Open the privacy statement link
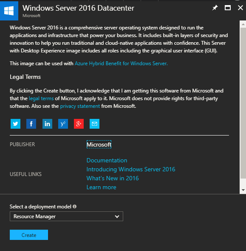Image resolution: width=246 pixels, height=251 pixels. point(80,106)
